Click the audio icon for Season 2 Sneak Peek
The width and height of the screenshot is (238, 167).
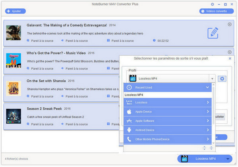point(62,124)
